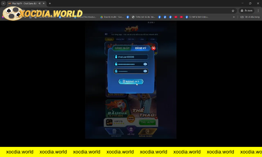Click the Facebook bookmark immediately left of YouTube
The height and width of the screenshot is (157, 262).
(x=170, y=17)
